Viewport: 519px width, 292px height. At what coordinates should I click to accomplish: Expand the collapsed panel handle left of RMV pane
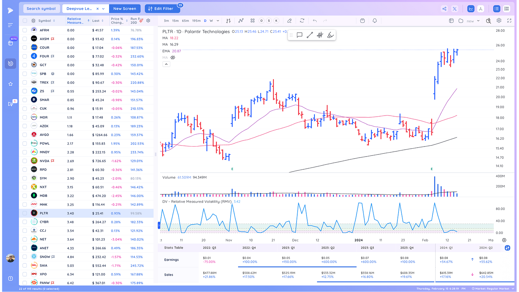pyautogui.click(x=159, y=225)
